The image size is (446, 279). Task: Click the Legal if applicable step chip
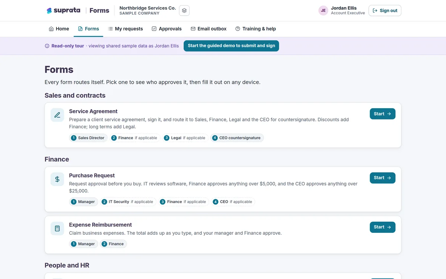tap(185, 138)
